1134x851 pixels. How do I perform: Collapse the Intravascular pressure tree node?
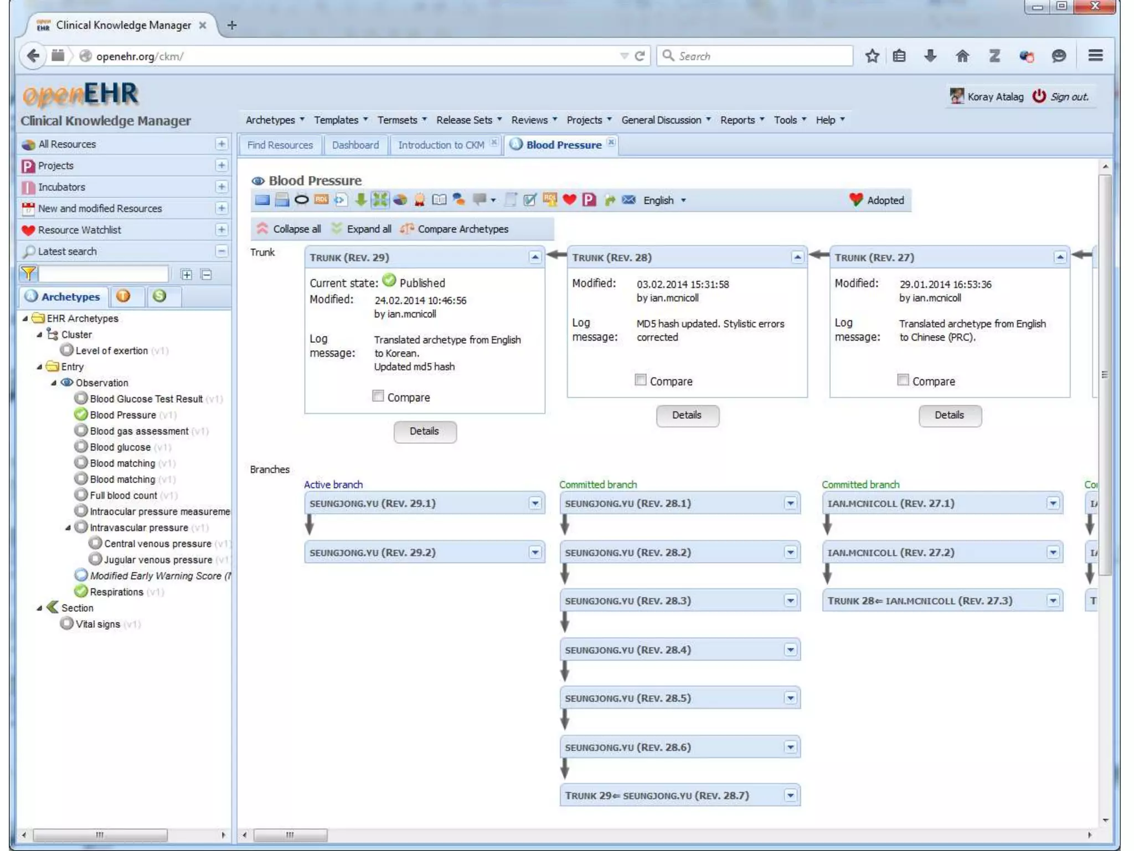[68, 528]
